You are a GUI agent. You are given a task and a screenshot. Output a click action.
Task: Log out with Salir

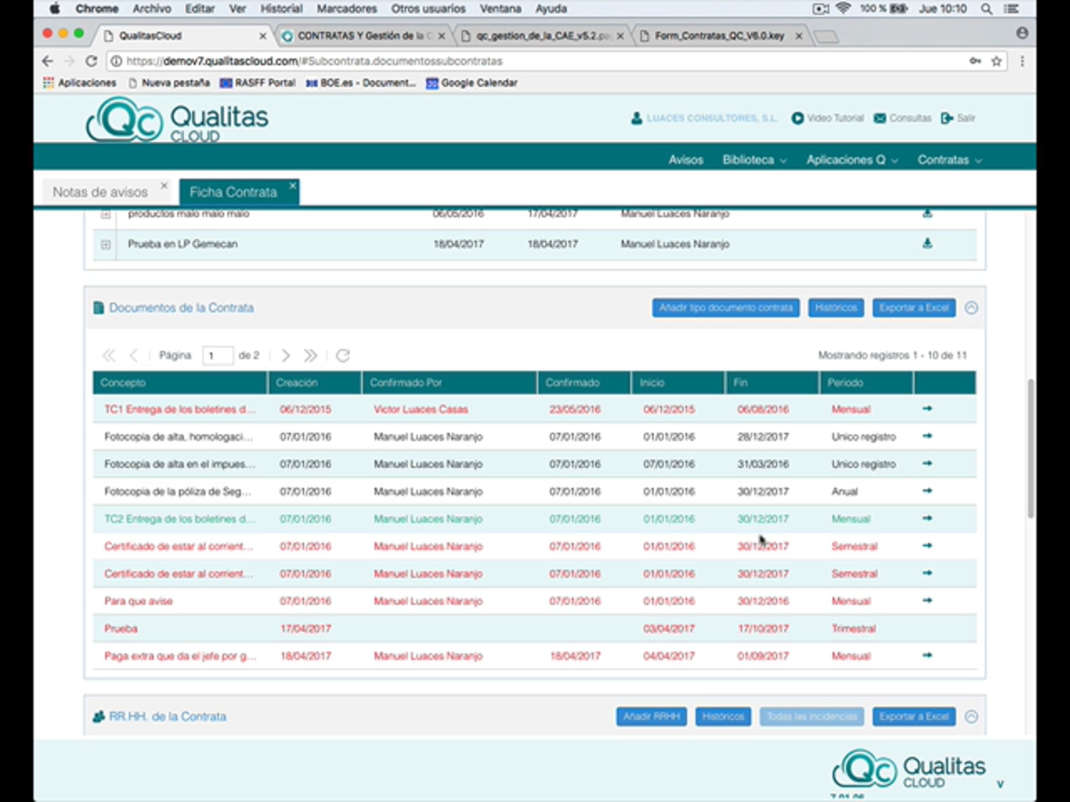[958, 119]
